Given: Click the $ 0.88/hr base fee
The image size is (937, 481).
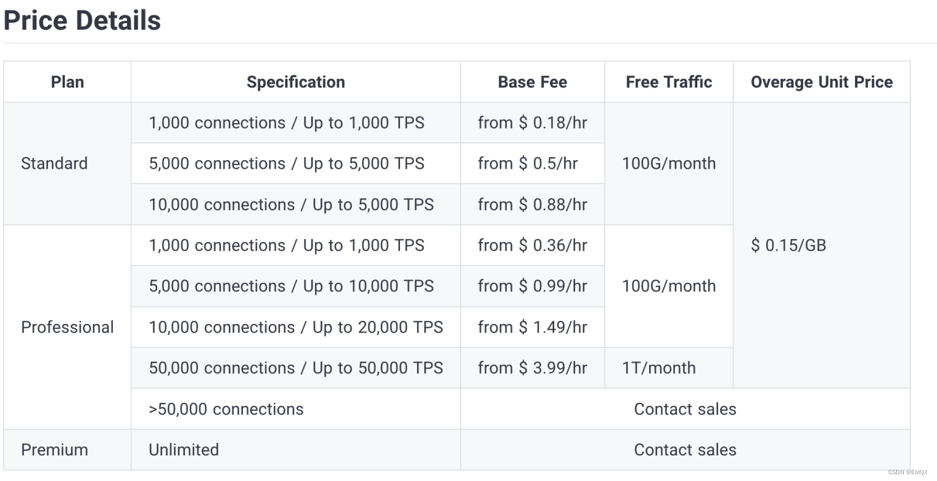Looking at the screenshot, I should (532, 204).
